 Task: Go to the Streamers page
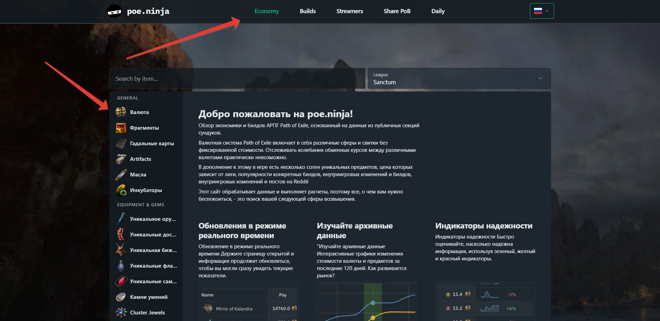click(349, 11)
